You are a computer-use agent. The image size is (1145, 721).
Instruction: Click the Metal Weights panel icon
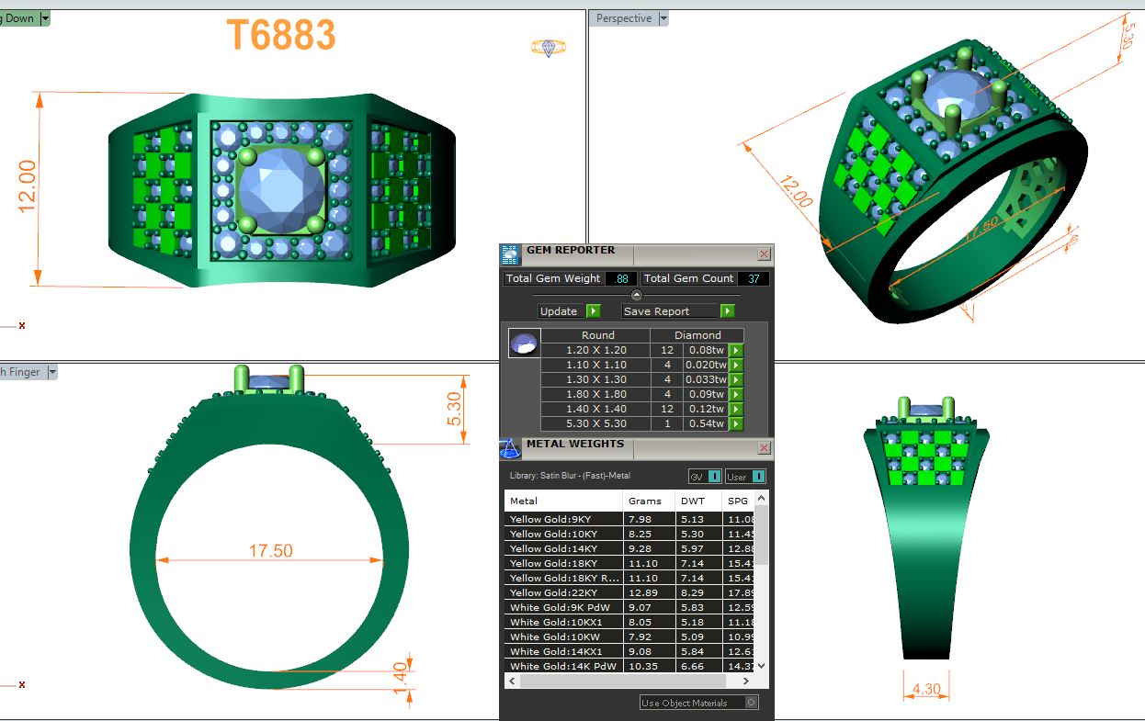click(x=510, y=448)
